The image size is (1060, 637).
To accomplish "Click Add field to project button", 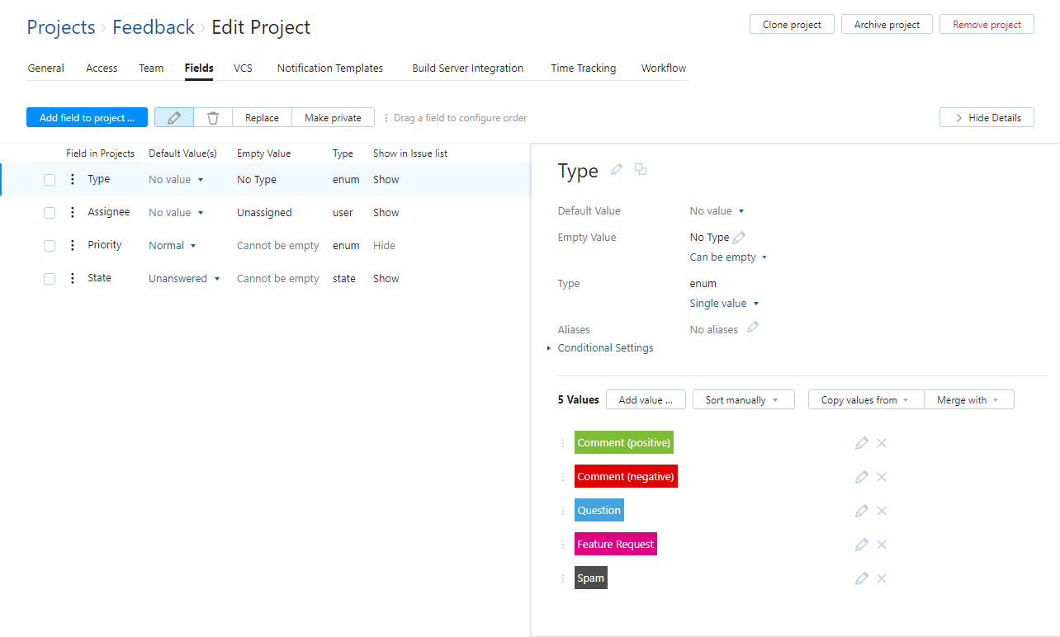I will (87, 118).
